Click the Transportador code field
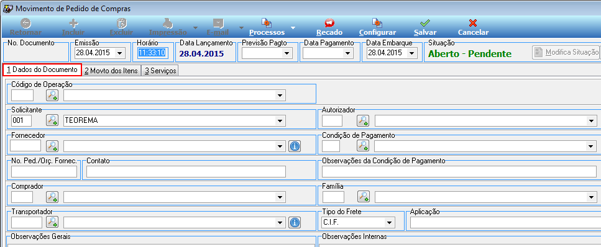This screenshot has width=601, height=247. pos(27,223)
